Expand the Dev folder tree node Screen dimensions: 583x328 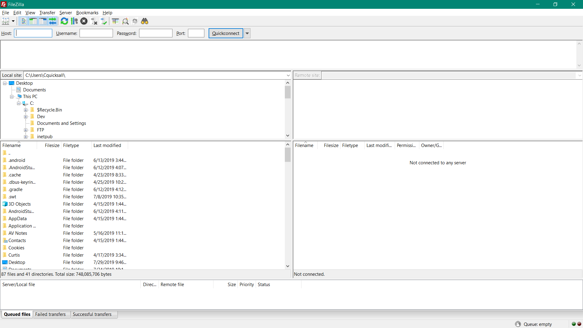tap(26, 117)
